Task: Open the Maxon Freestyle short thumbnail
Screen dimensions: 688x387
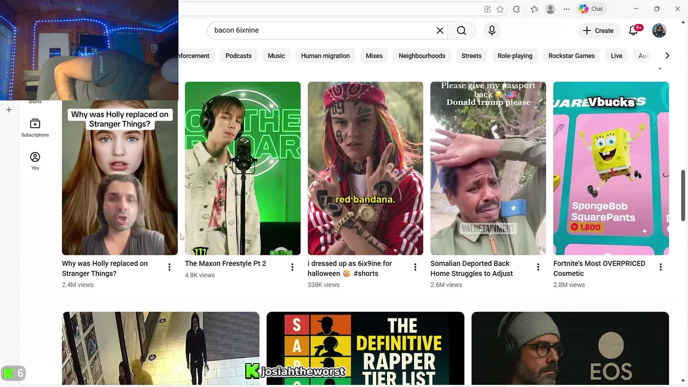Action: [x=242, y=168]
